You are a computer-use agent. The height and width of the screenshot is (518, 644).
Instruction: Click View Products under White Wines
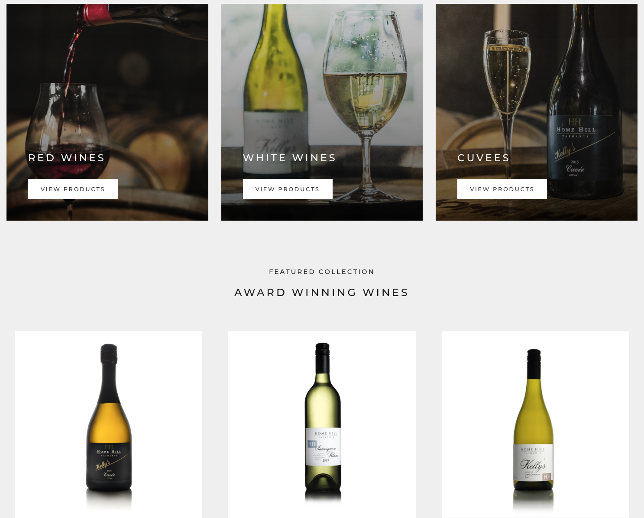pos(288,189)
